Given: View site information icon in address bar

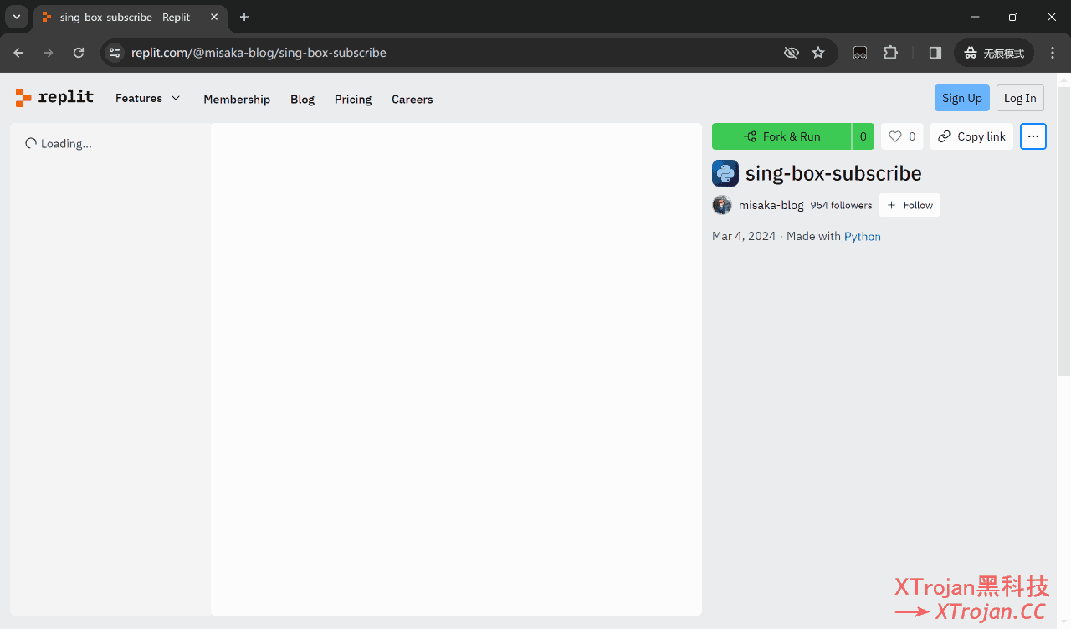Looking at the screenshot, I should point(115,53).
